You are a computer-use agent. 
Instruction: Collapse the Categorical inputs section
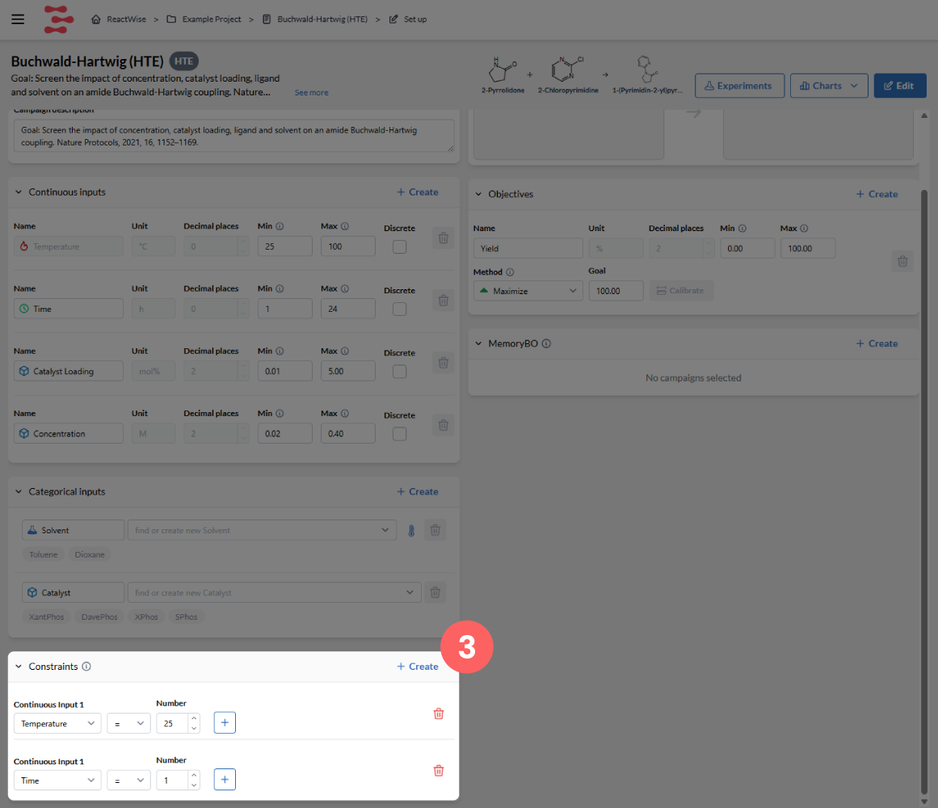tap(19, 491)
